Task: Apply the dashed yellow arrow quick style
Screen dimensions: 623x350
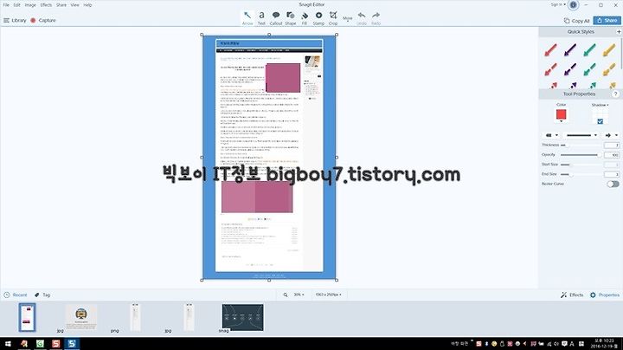Action: click(609, 69)
